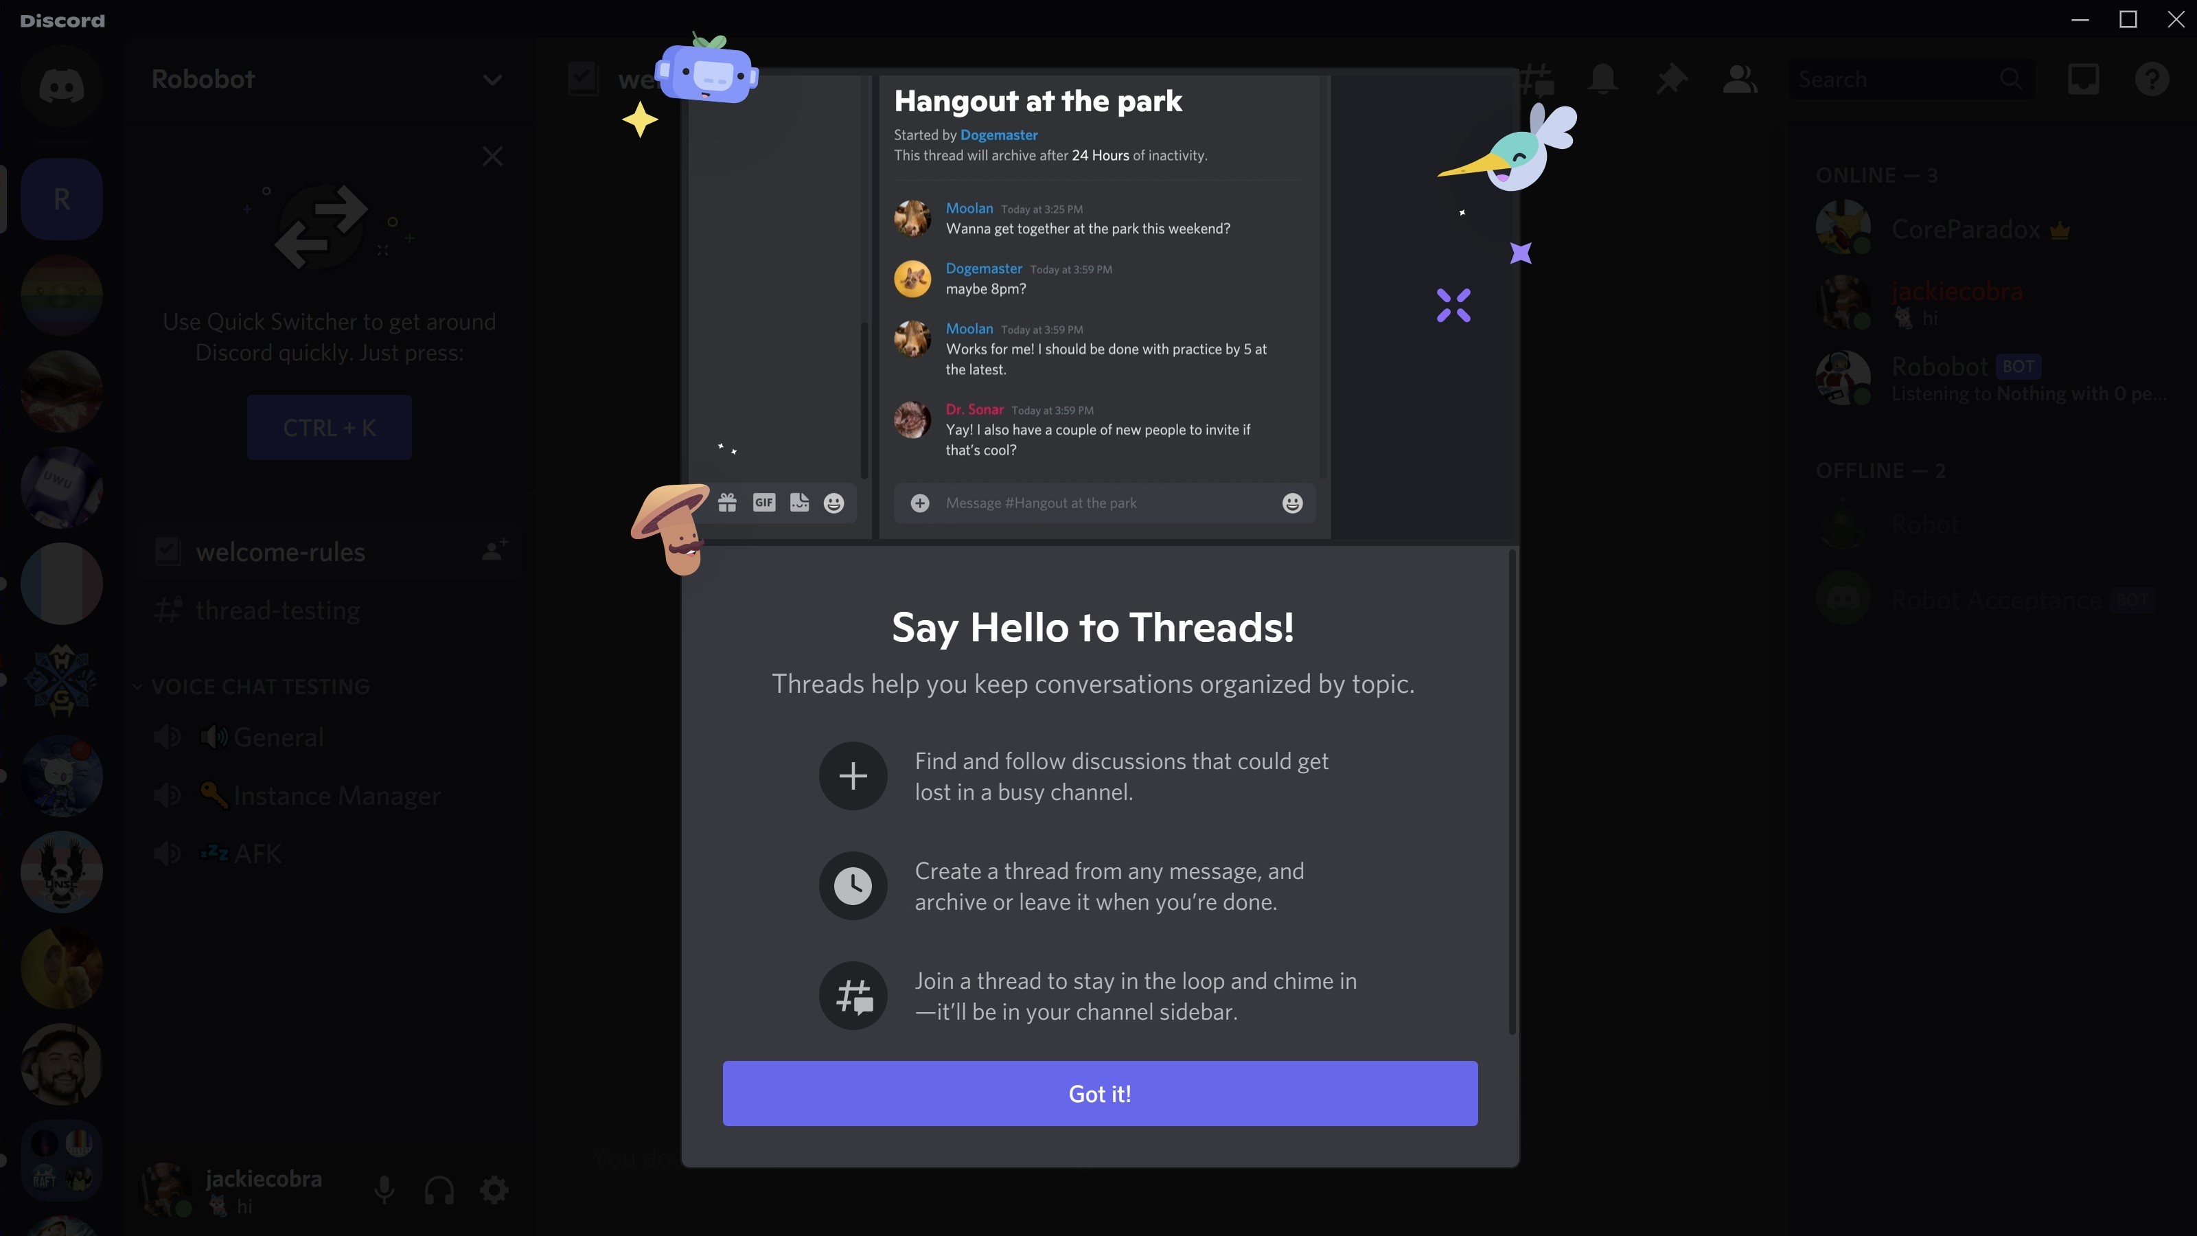Click the GIF icon in message toolbar

(x=763, y=503)
